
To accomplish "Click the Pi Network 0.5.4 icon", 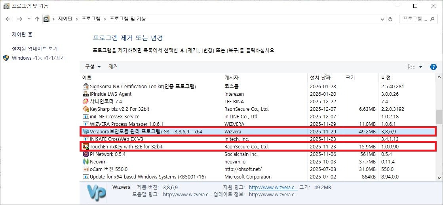I will click(86, 154).
